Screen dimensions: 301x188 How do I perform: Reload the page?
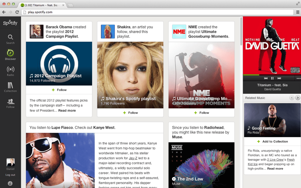(x=17, y=12)
